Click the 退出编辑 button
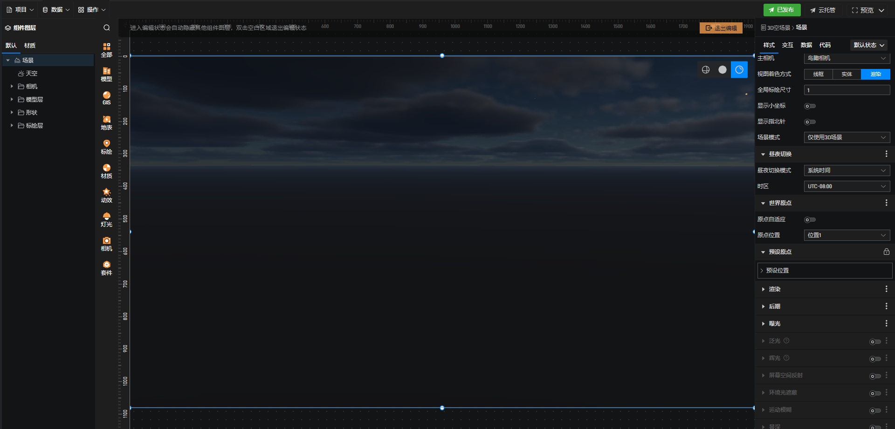 pyautogui.click(x=721, y=28)
